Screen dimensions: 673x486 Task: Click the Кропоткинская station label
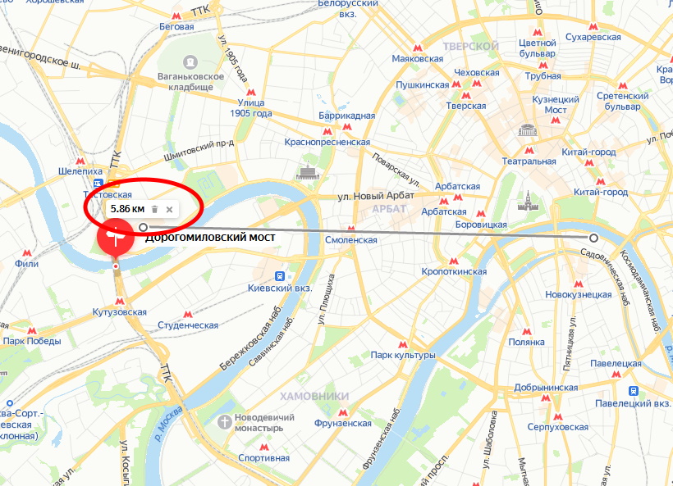(x=454, y=271)
